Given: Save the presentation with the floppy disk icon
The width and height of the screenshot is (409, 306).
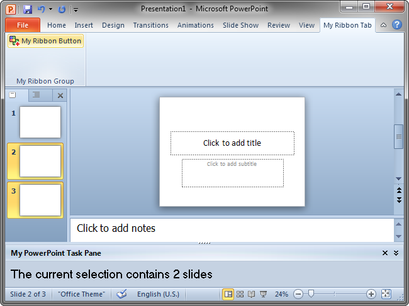Looking at the screenshot, I should pyautogui.click(x=28, y=9).
